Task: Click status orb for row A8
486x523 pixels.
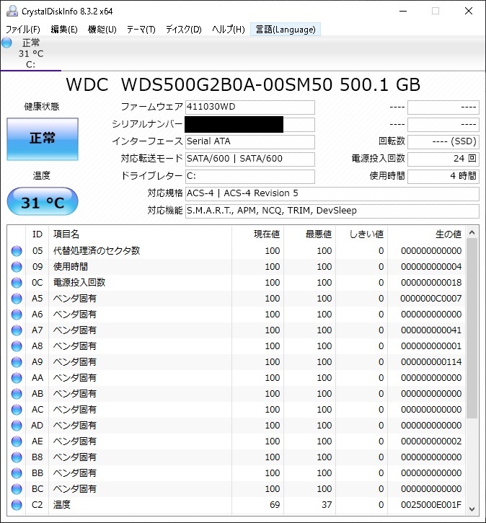Action: pos(17,346)
